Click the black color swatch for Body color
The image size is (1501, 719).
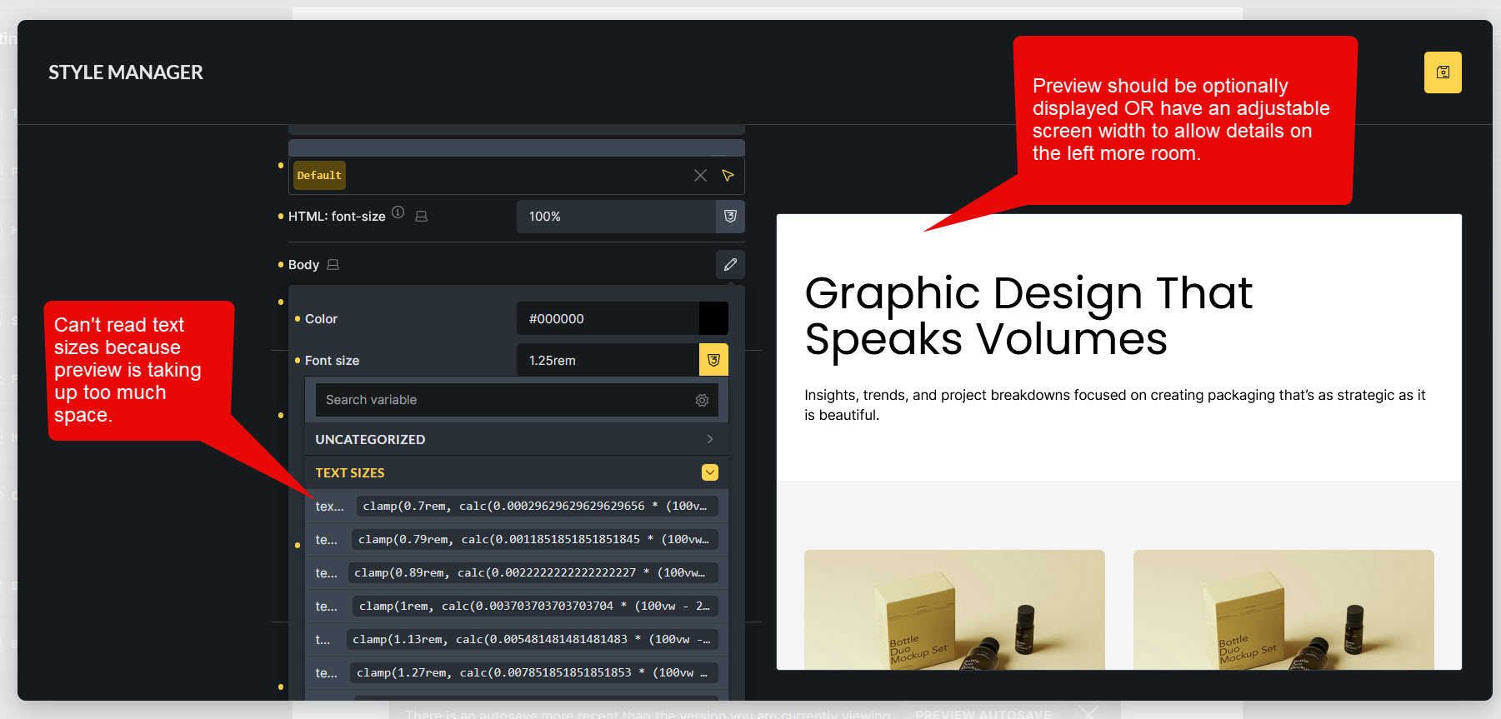point(713,319)
